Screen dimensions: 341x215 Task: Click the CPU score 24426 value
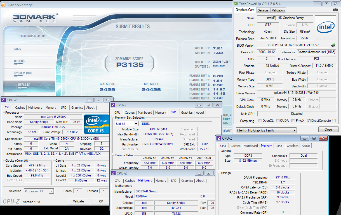151,90
